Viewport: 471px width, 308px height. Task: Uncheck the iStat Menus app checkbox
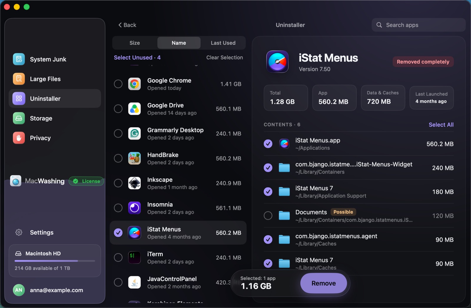pos(118,233)
